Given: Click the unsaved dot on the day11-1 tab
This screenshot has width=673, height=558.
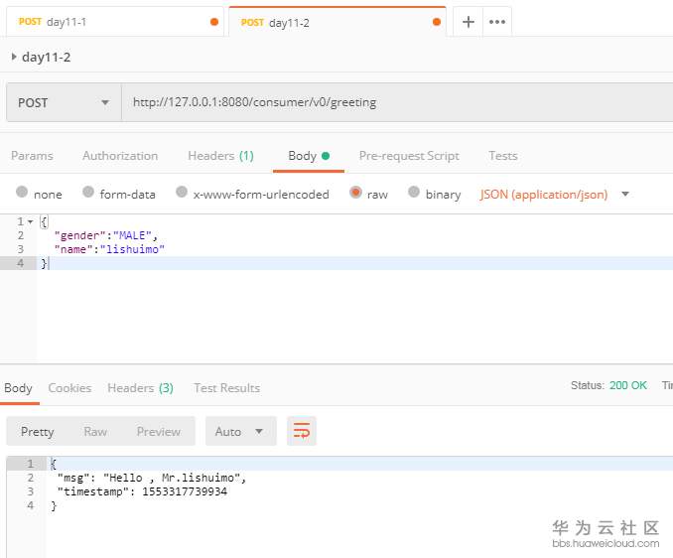Looking at the screenshot, I should pos(214,22).
